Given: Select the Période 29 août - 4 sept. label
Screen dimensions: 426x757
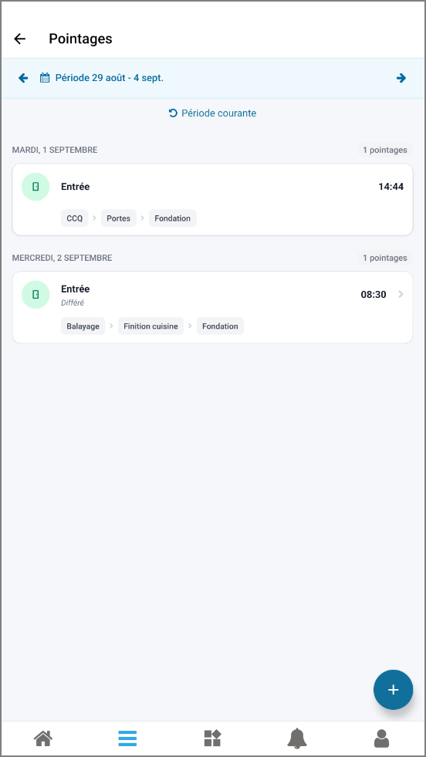Looking at the screenshot, I should click(110, 78).
